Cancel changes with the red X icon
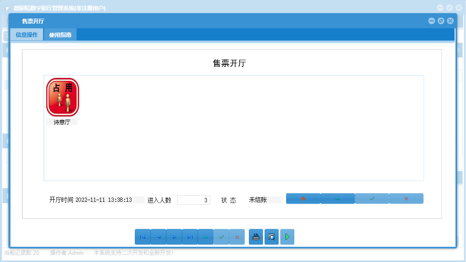 pyautogui.click(x=237, y=237)
